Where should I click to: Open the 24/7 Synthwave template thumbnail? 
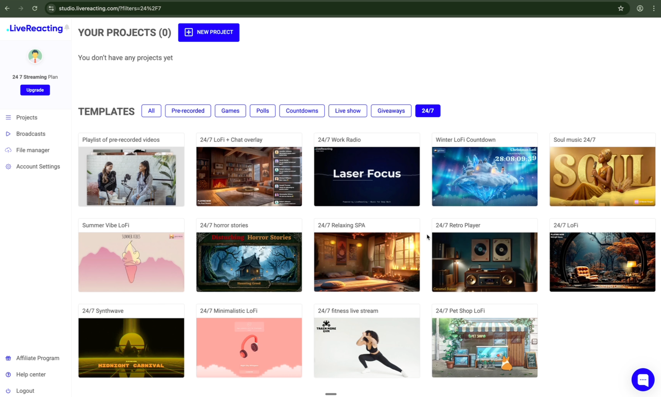pos(131,347)
